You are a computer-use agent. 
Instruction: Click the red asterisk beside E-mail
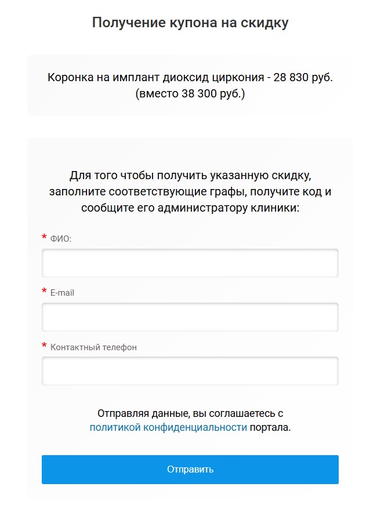(44, 292)
